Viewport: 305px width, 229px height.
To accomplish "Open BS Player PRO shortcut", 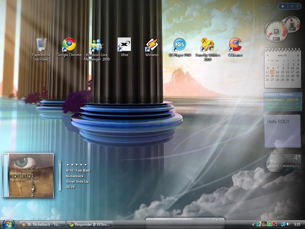I will click(180, 45).
